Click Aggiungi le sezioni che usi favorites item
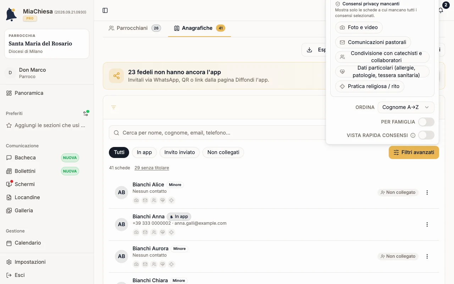This screenshot has width=454, height=284. 47,125
